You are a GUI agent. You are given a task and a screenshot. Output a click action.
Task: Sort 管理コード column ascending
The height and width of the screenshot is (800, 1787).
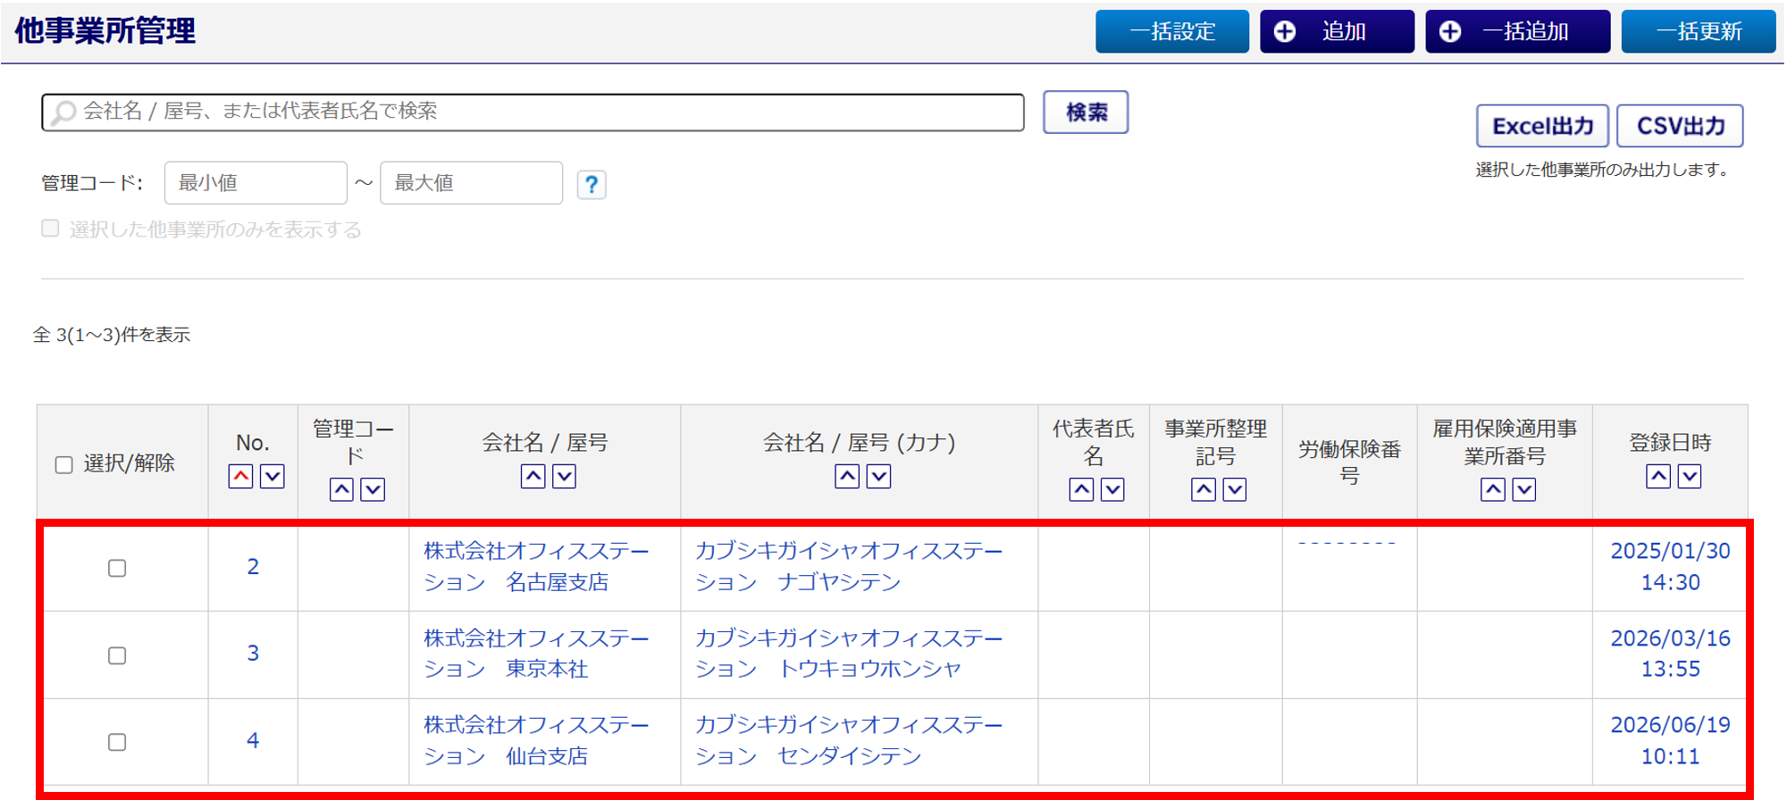(341, 489)
